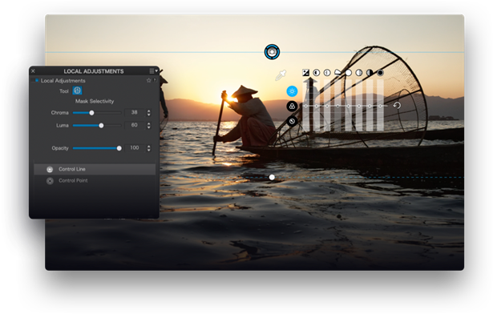Click the Chroma value field showing 38
Screen dimensions: 493x314
[x=134, y=112]
